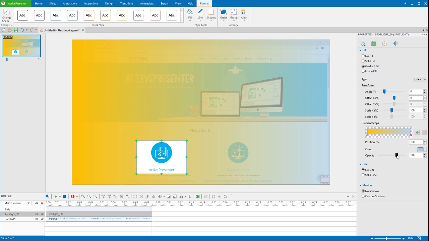429x241 pixels.
Task: Apply the yellow-bordered Abc quick style
Action: point(122,15)
